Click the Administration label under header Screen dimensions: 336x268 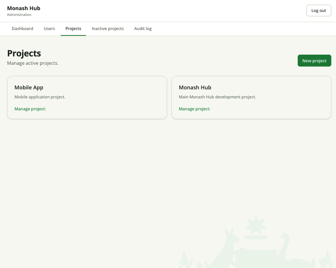pyautogui.click(x=19, y=14)
